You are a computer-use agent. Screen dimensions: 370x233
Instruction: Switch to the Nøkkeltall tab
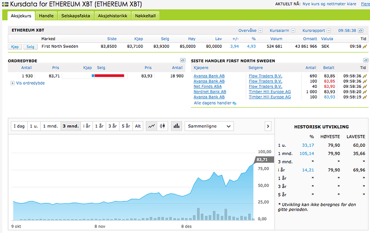[145, 16]
